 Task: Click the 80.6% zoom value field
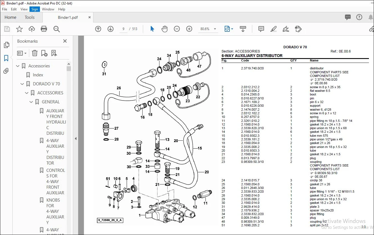pos(205,29)
